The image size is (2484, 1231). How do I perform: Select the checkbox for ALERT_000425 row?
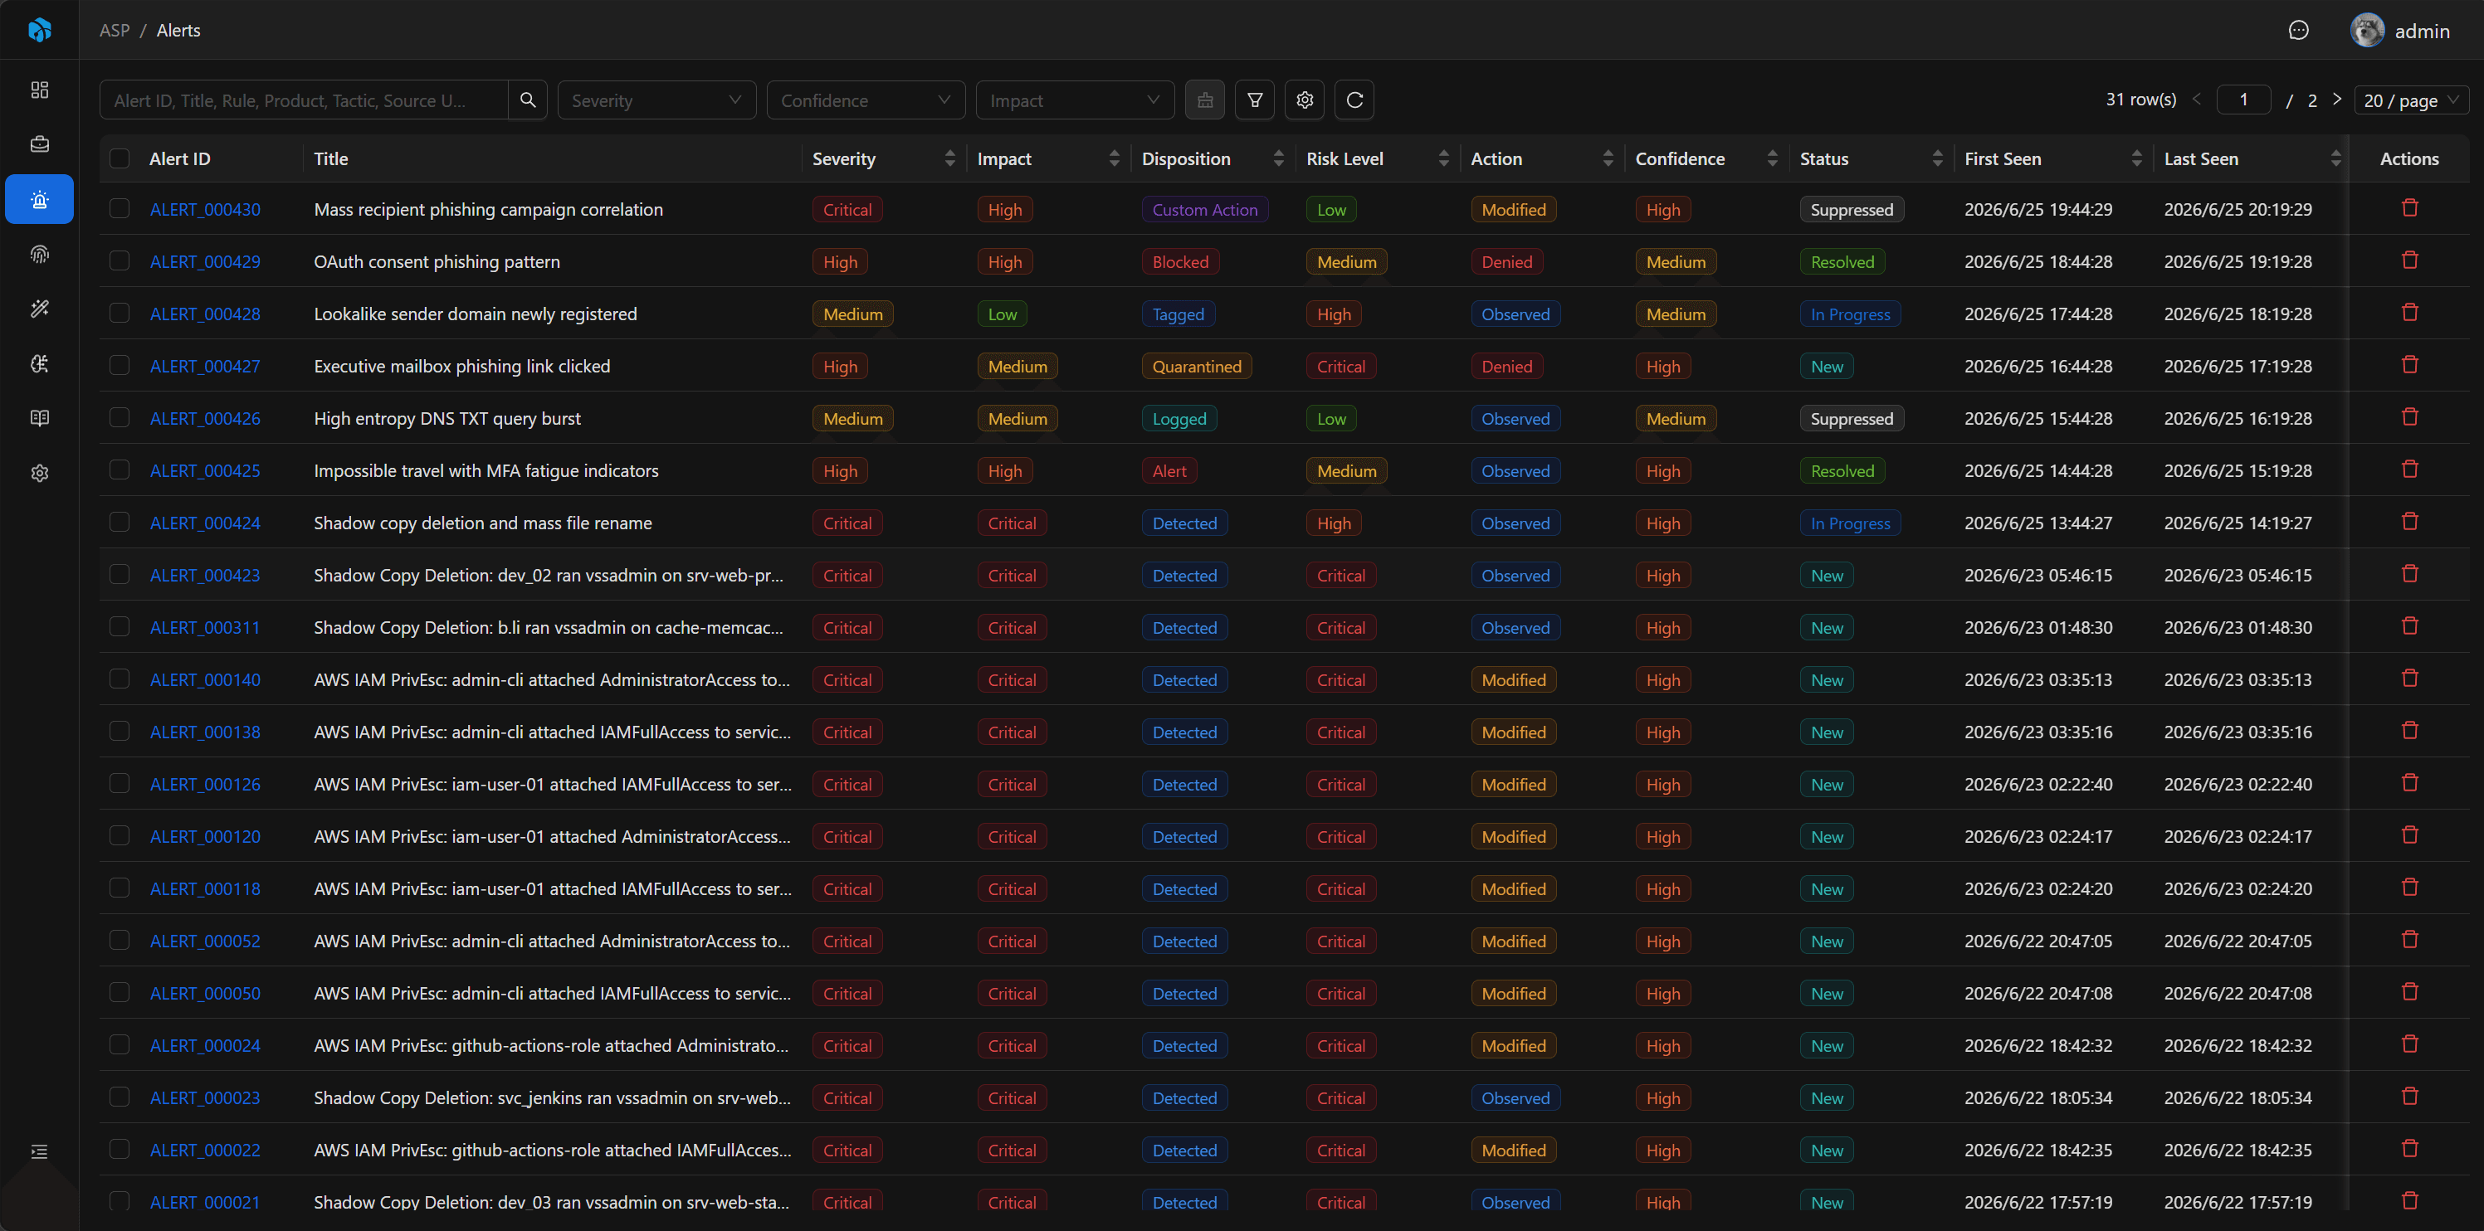tap(120, 470)
